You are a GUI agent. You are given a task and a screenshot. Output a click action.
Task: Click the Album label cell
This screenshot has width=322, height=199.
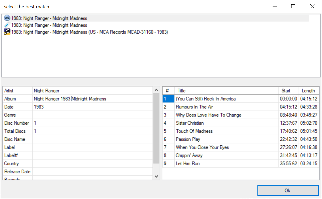pyautogui.click(x=18, y=99)
